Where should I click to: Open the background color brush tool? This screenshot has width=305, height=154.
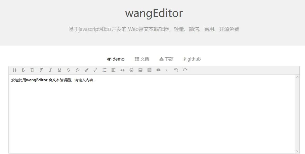tap(86, 70)
